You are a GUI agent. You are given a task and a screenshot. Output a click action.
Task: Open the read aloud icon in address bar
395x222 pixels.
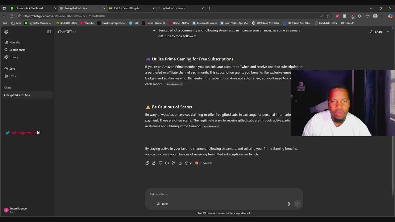click(x=322, y=16)
